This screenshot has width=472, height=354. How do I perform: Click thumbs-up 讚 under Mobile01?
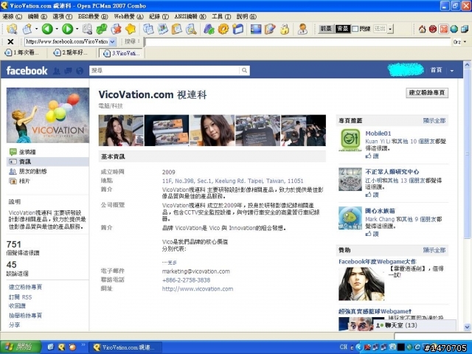(372, 156)
